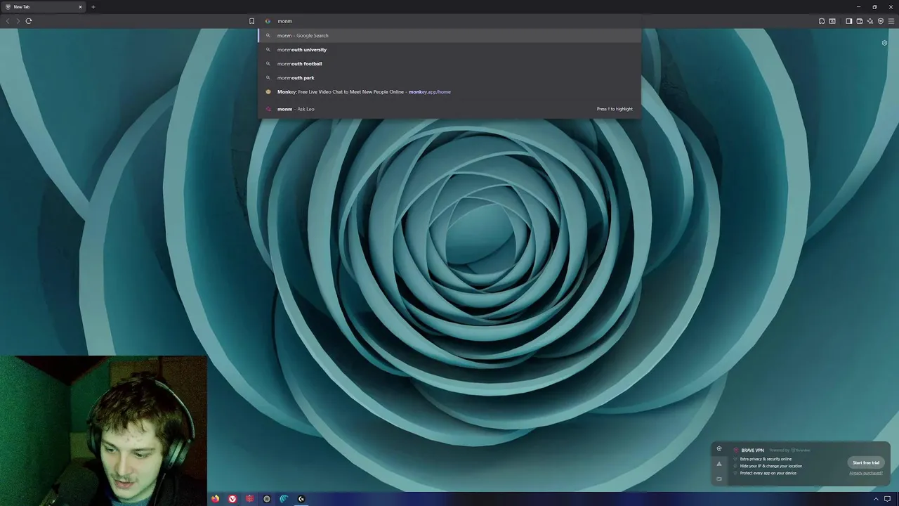Open Leo AI sparkle icon

coord(870,21)
